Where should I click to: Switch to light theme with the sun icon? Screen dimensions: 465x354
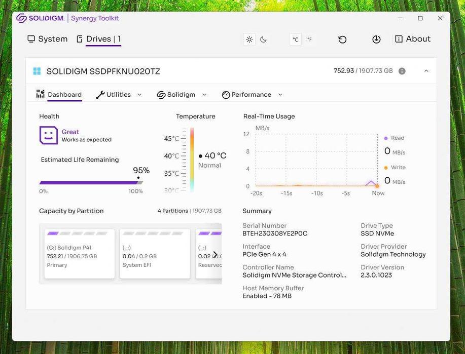click(249, 40)
